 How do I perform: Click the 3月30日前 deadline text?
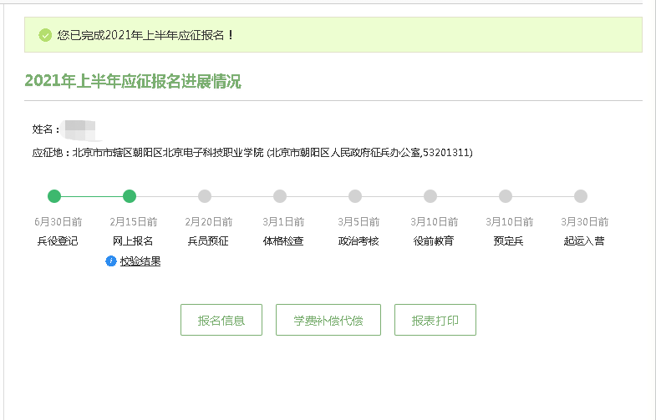pos(584,222)
